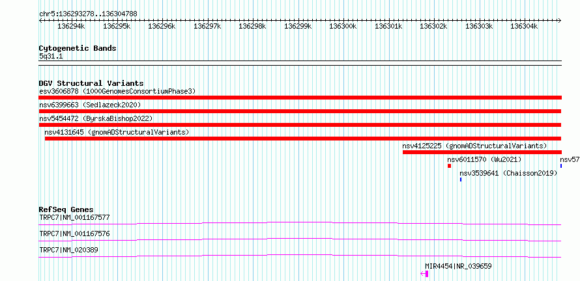This screenshot has width=580, height=281.
Task: Click the 136294k ruler tick label
Action: tap(72, 26)
